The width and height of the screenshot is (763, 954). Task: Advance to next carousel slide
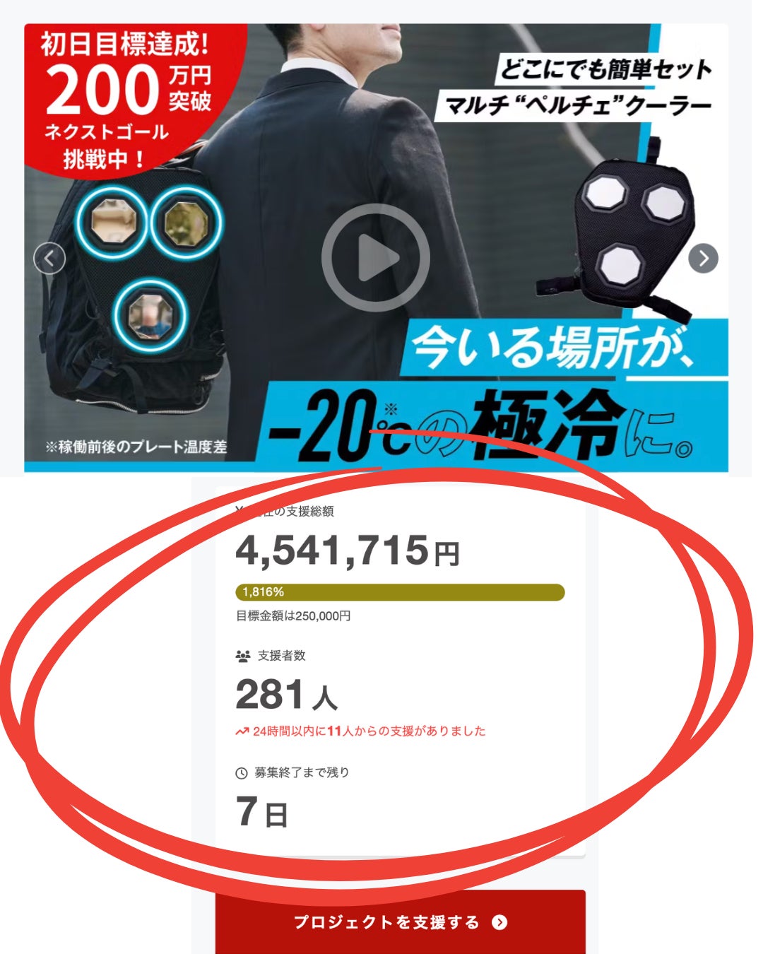(x=703, y=259)
